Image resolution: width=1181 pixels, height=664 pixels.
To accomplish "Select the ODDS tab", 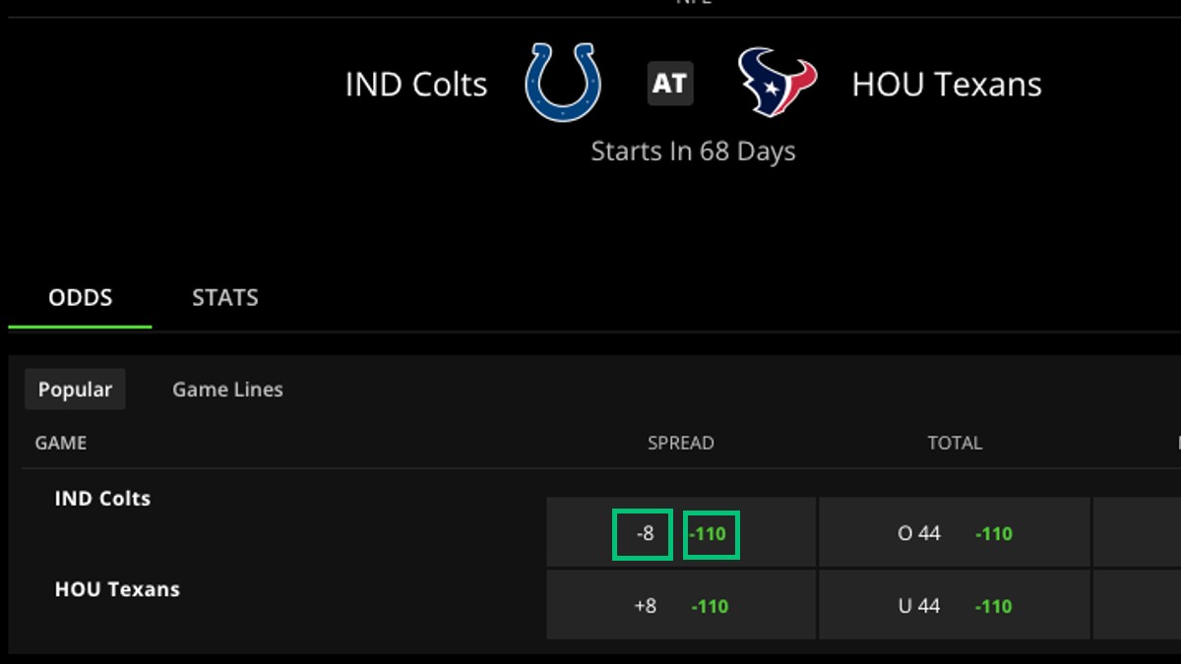I will tap(79, 297).
